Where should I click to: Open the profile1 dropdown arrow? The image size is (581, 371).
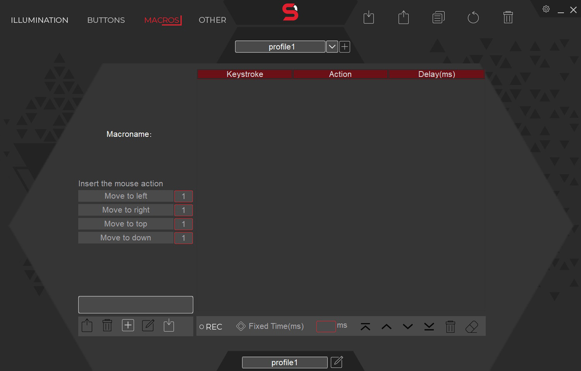click(332, 46)
